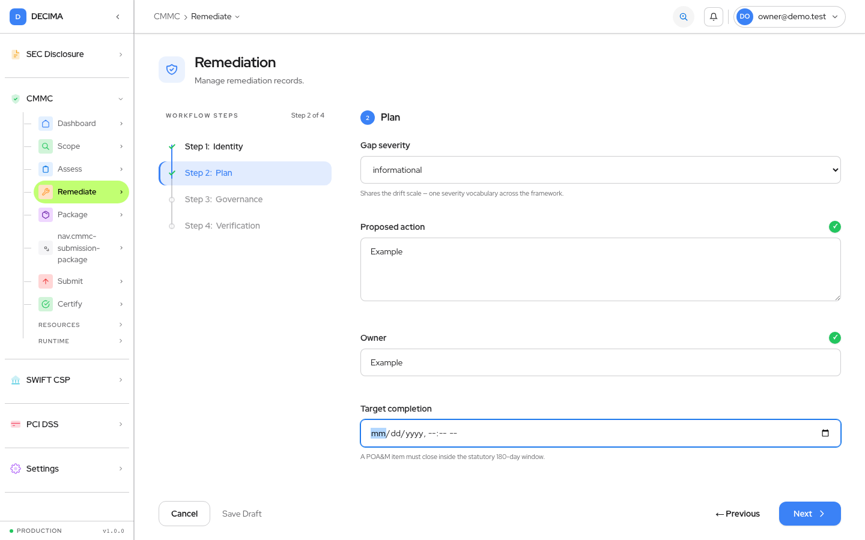Click the Dashboard home icon
The height and width of the screenshot is (540, 865).
46,124
